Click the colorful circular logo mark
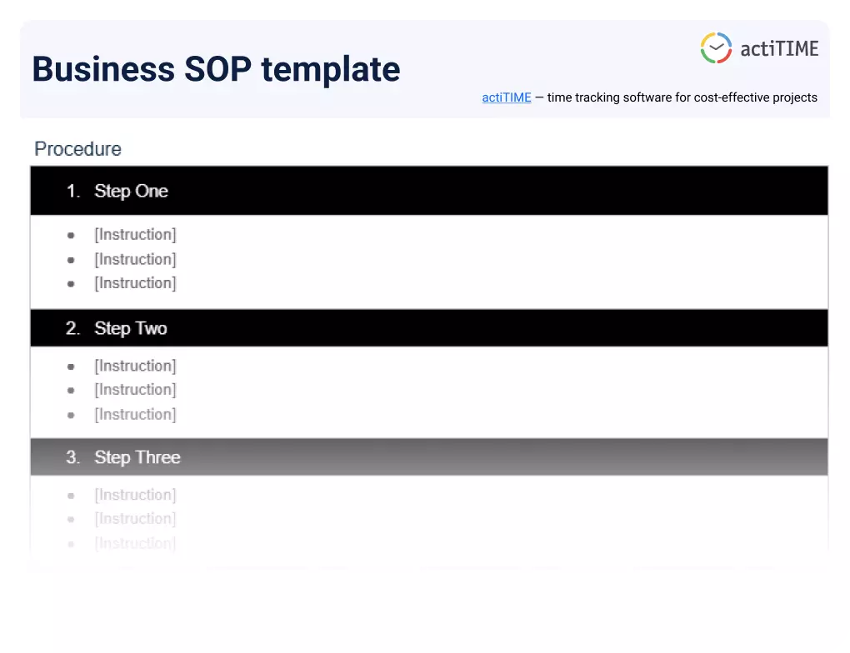This screenshot has width=850, height=653. 715,47
